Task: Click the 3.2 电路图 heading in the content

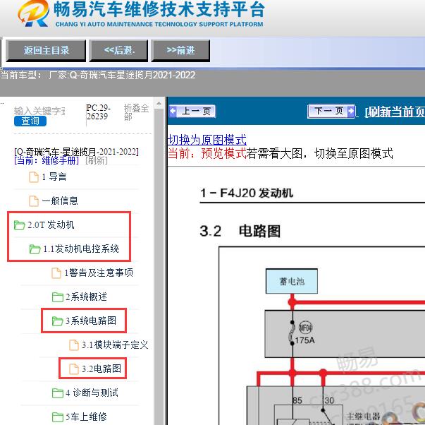Action: [x=240, y=231]
